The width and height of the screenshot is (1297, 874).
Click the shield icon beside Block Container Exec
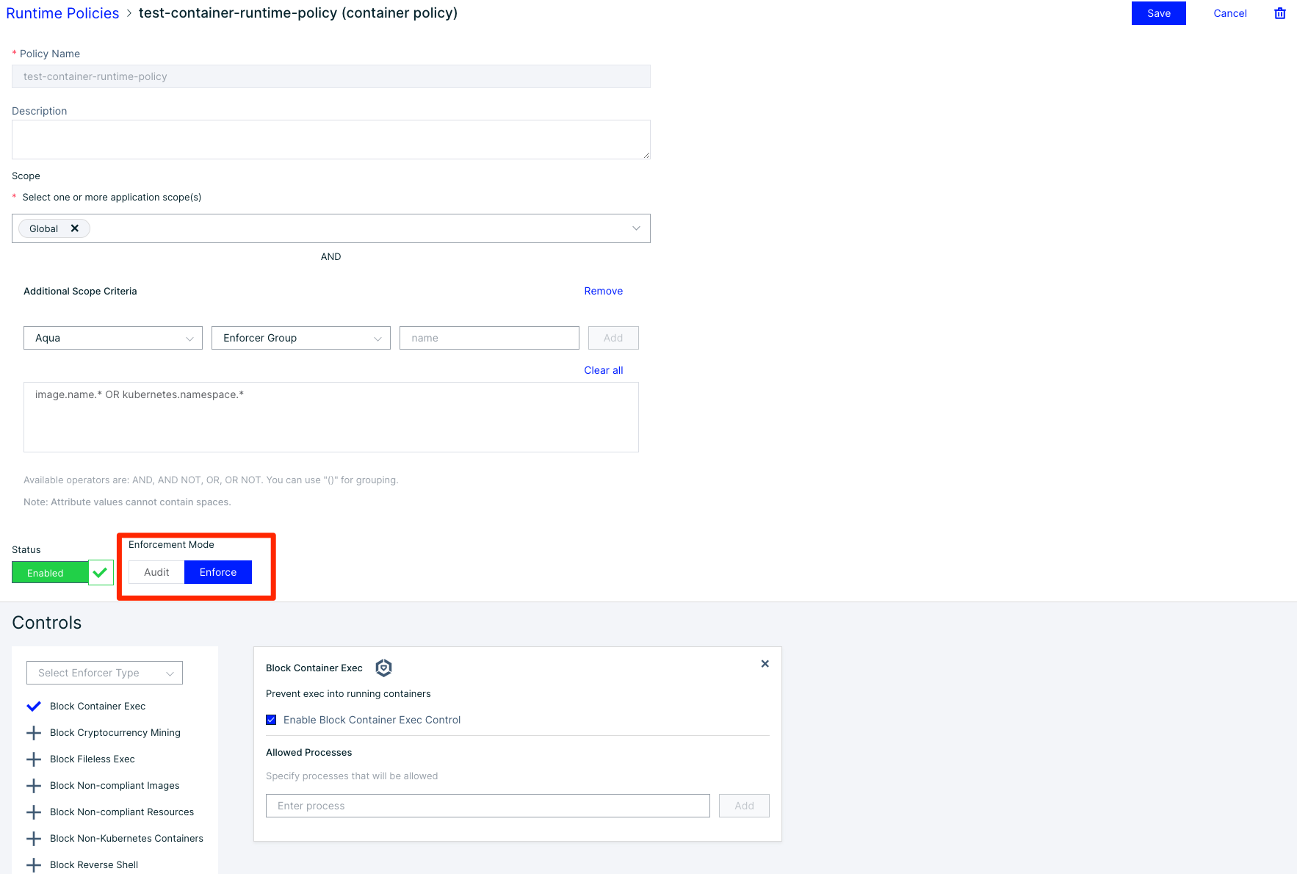[x=383, y=668]
